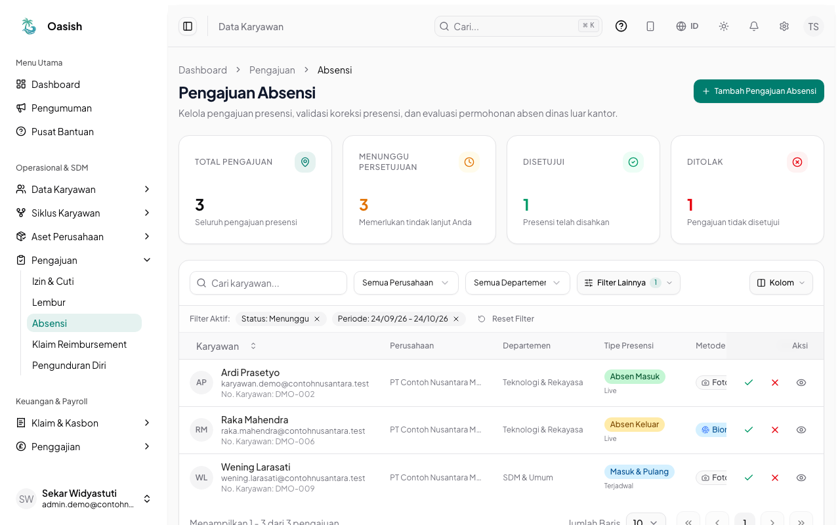The image size is (840, 525).
Task: Click the mobile device icon in header
Action: (x=650, y=26)
